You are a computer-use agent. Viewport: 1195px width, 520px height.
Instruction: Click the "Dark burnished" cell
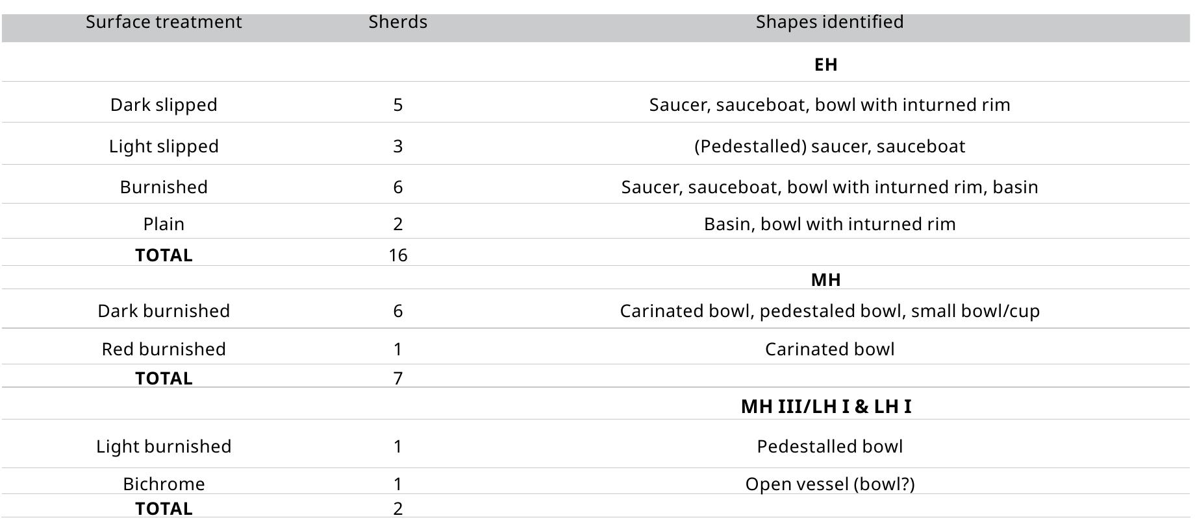point(164,311)
